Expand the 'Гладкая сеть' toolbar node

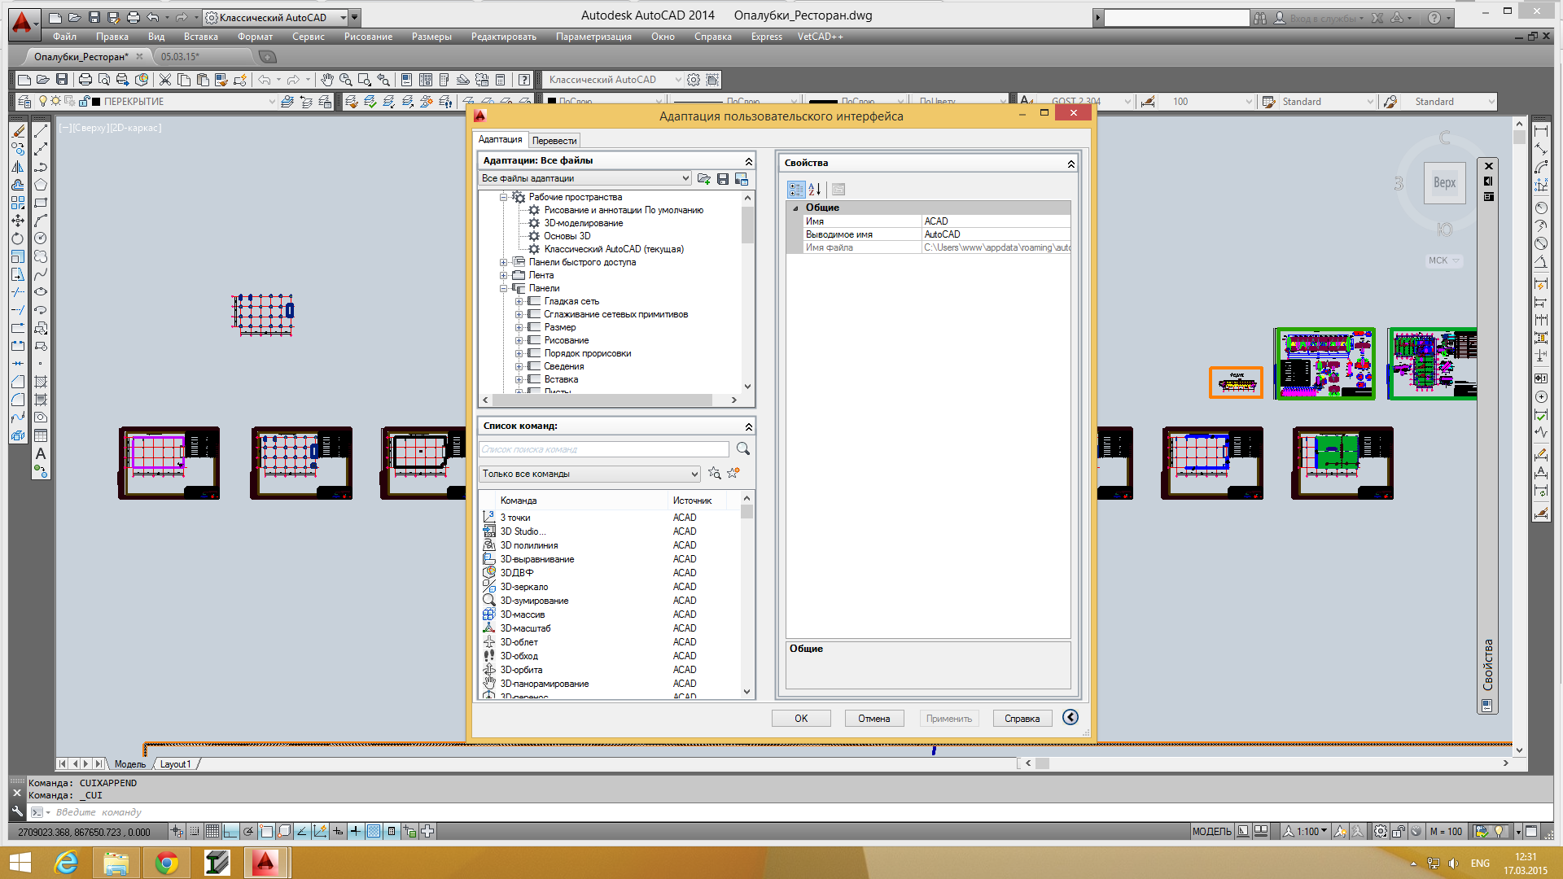point(519,302)
